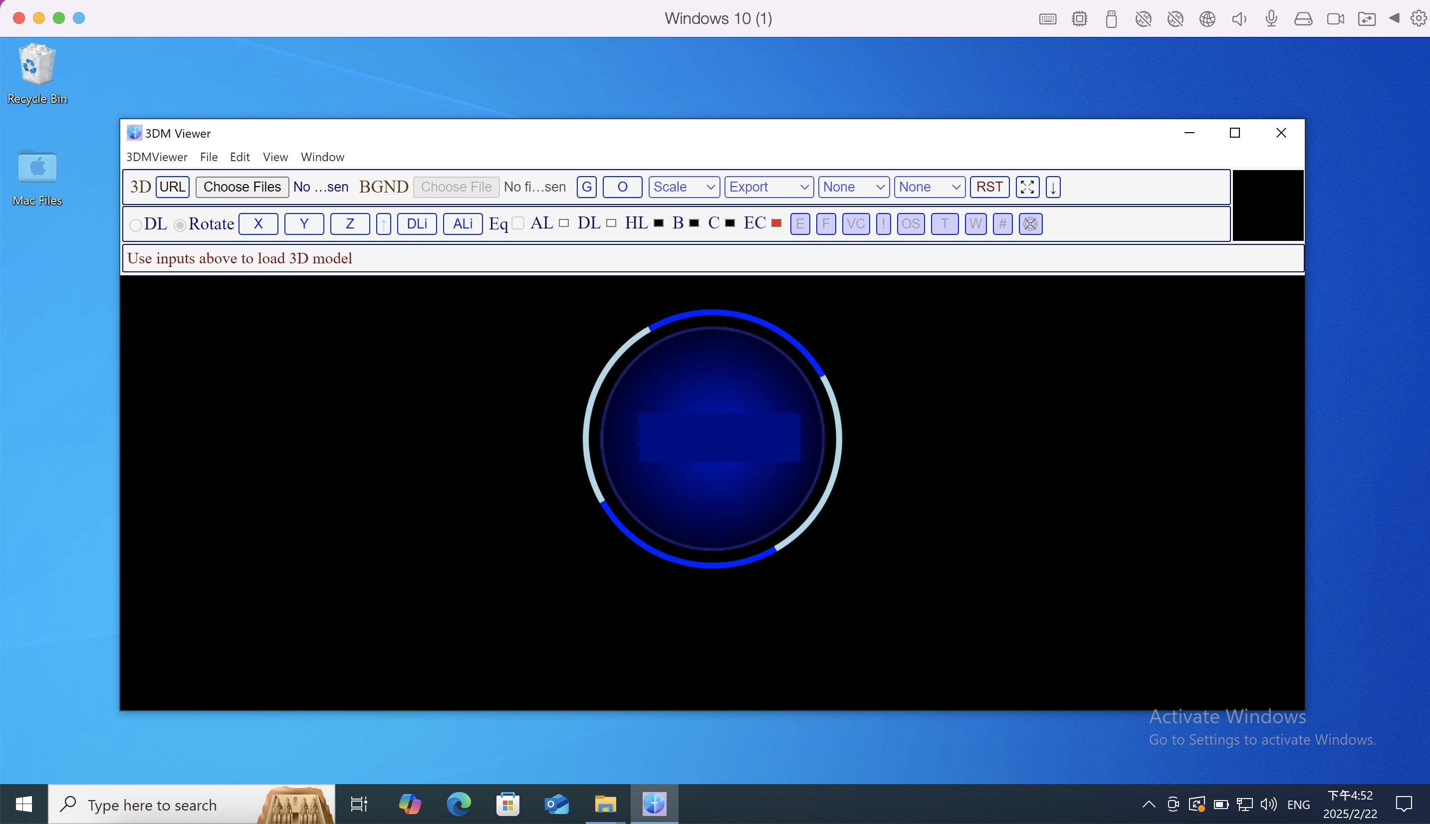Click the fullscreen expand icon
The width and height of the screenshot is (1430, 824).
coord(1027,187)
